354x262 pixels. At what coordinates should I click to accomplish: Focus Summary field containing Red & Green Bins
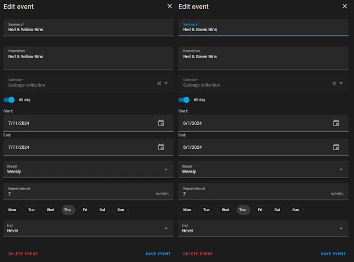pos(263,27)
